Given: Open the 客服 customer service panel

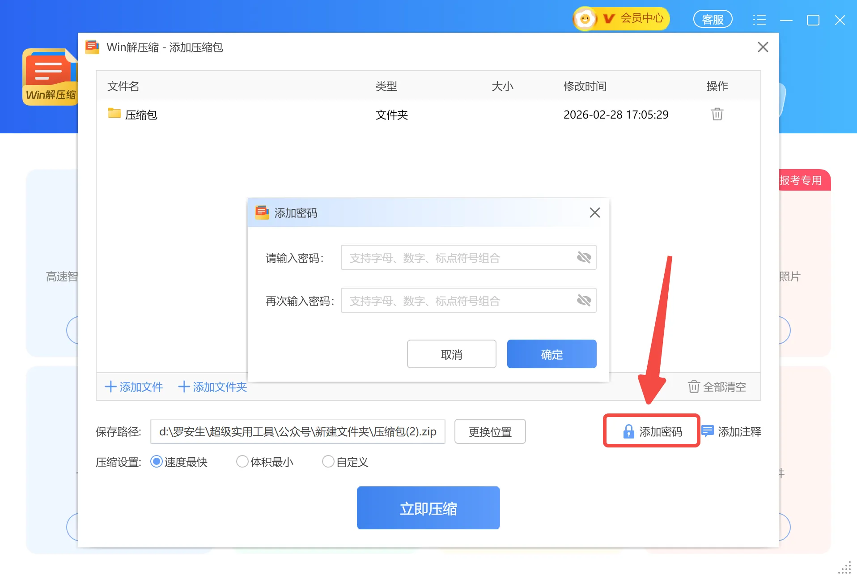Looking at the screenshot, I should tap(713, 19).
